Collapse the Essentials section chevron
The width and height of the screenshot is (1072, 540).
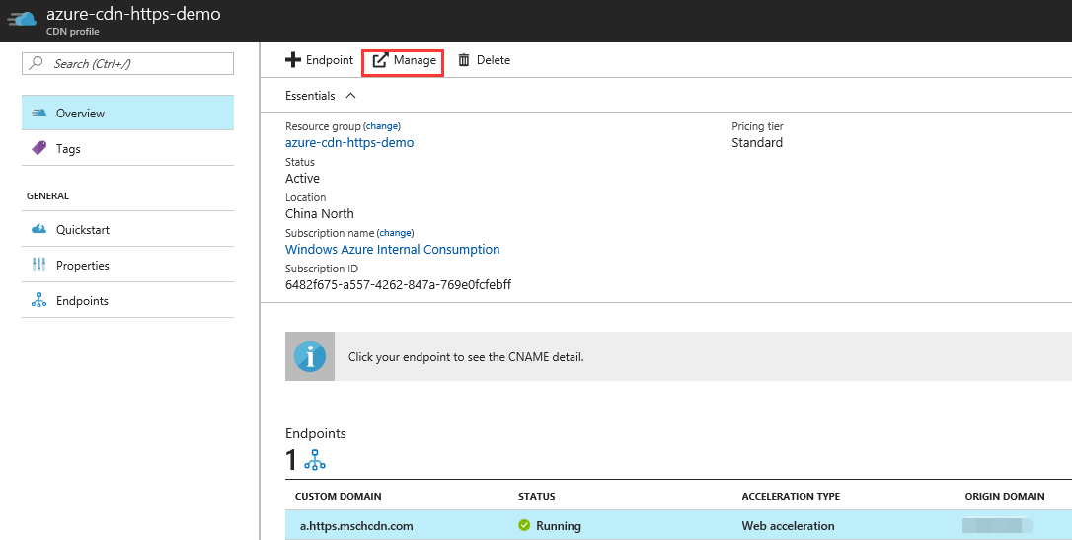point(351,96)
